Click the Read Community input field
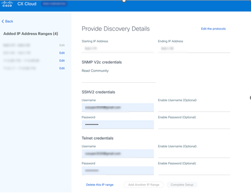The image size is (251, 193). point(119,78)
